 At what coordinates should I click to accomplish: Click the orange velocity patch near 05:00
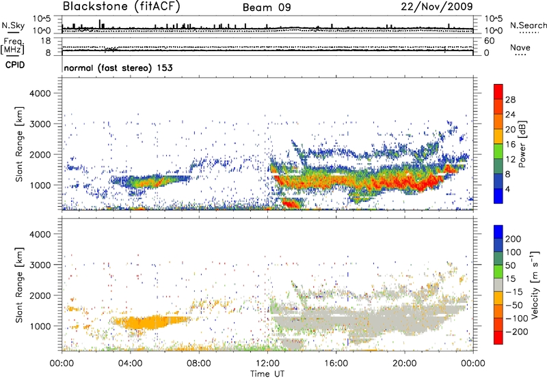point(150,321)
